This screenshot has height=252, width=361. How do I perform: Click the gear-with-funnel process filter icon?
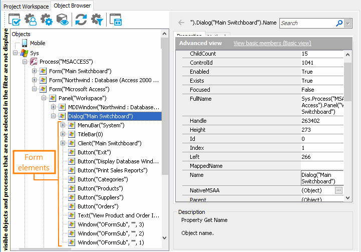[97, 20]
